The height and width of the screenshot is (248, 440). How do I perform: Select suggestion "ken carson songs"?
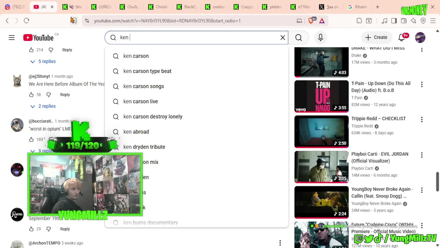click(x=196, y=86)
